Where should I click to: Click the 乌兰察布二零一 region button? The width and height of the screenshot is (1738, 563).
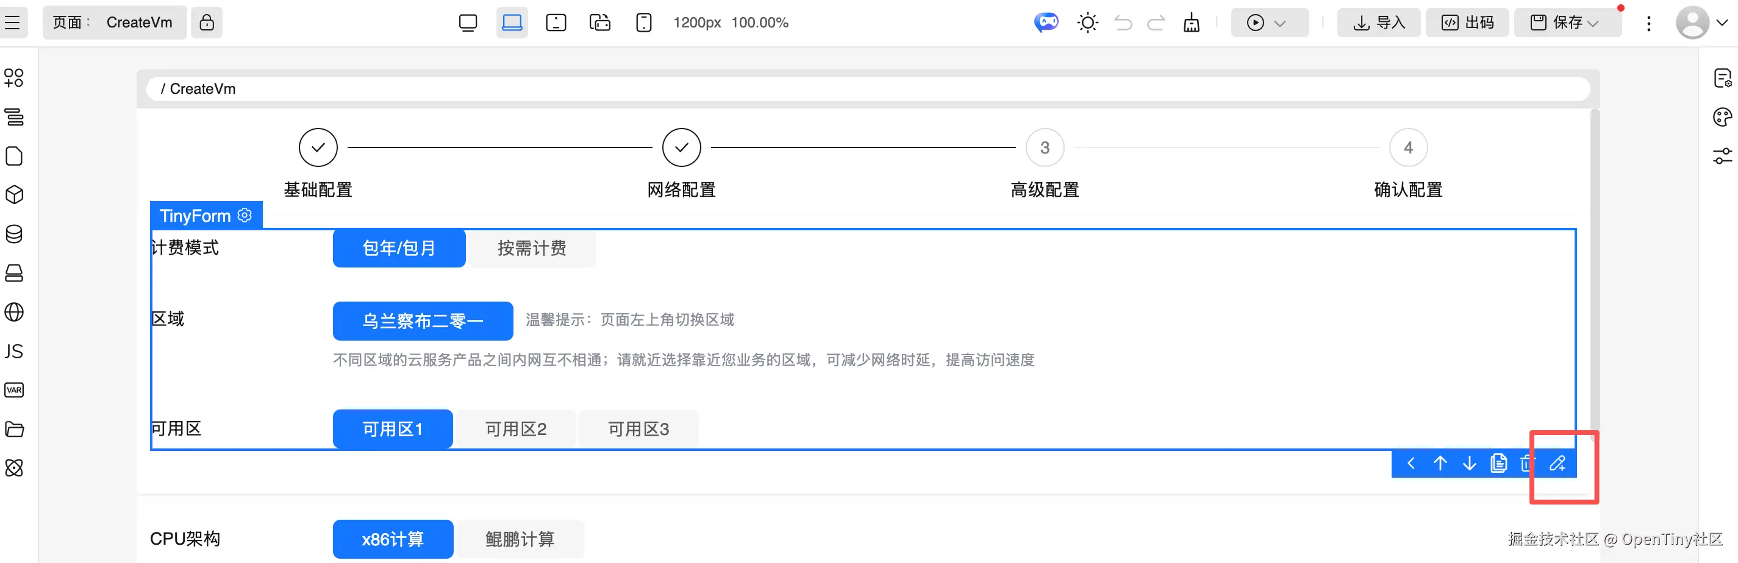click(x=423, y=321)
